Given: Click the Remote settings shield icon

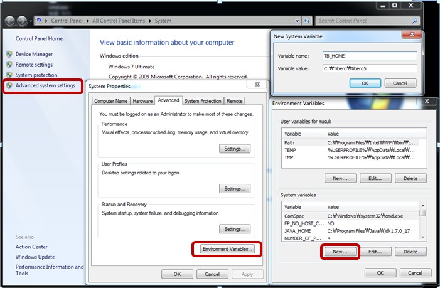Looking at the screenshot, I should 9,65.
